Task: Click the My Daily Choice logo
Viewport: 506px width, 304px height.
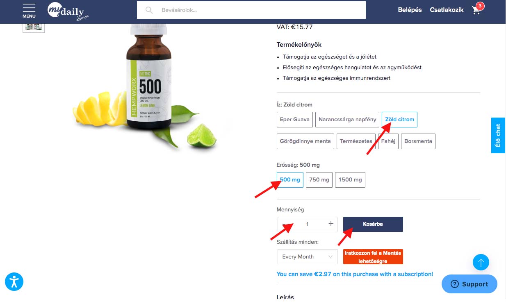Action: click(68, 11)
